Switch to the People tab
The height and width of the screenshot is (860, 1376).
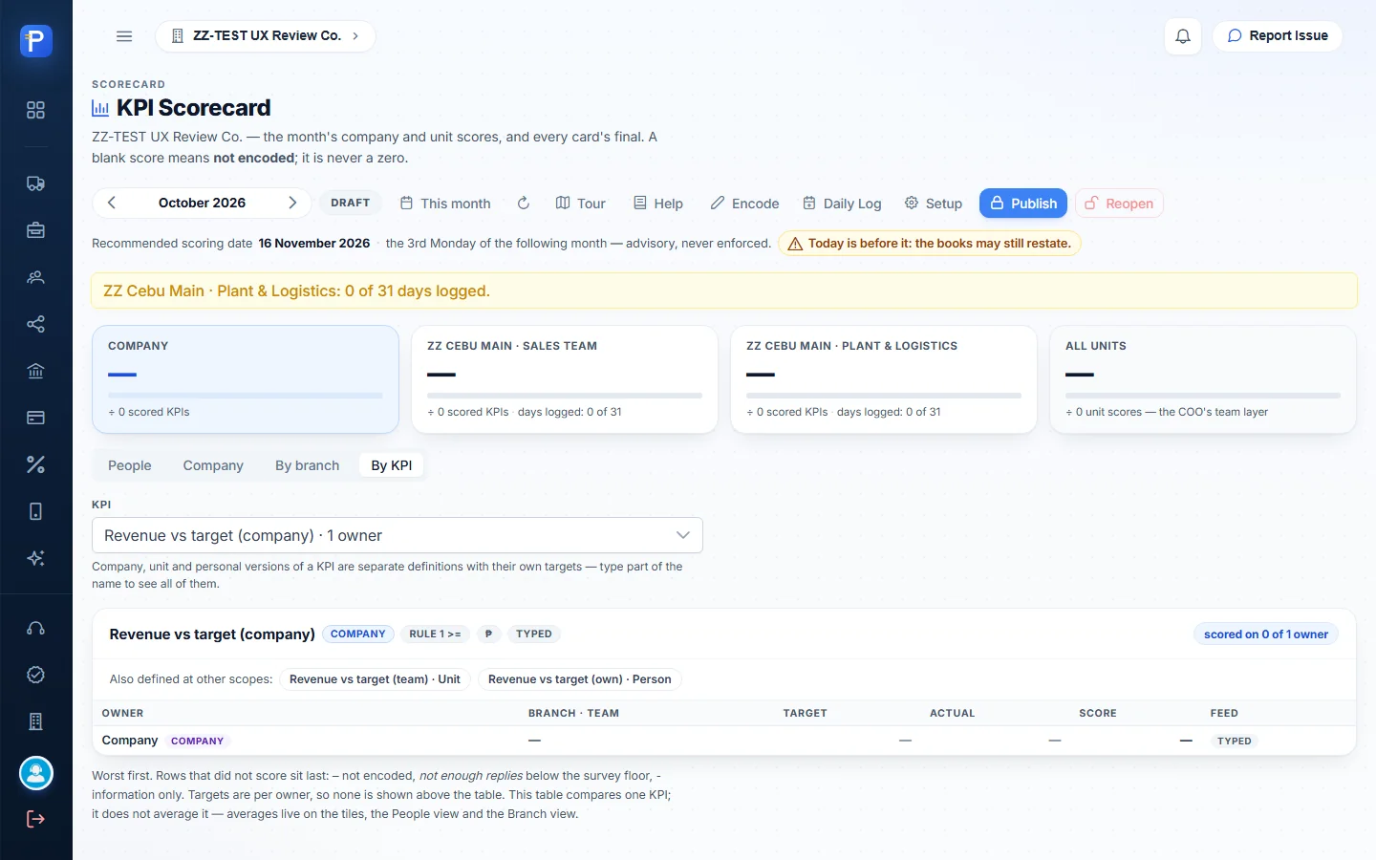tap(130, 465)
